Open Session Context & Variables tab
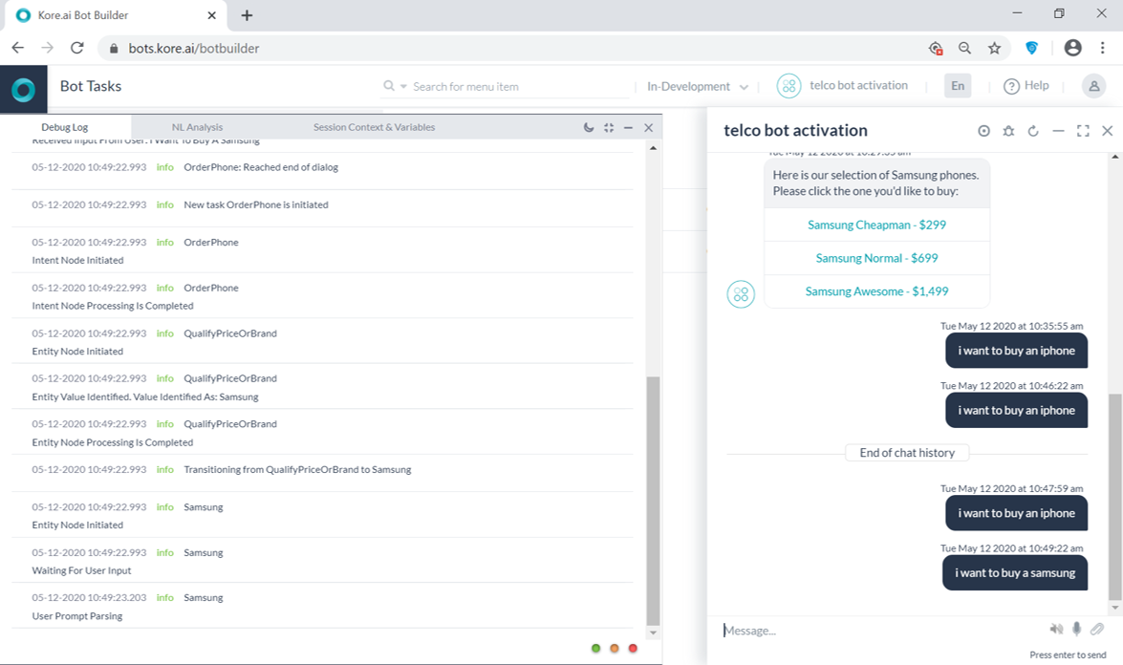 [374, 127]
